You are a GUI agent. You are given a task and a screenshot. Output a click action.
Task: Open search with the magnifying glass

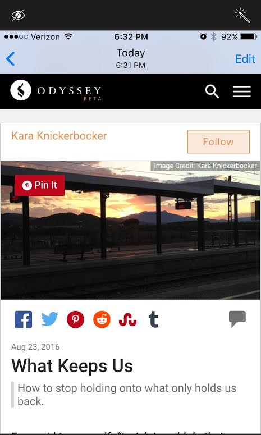pyautogui.click(x=212, y=91)
